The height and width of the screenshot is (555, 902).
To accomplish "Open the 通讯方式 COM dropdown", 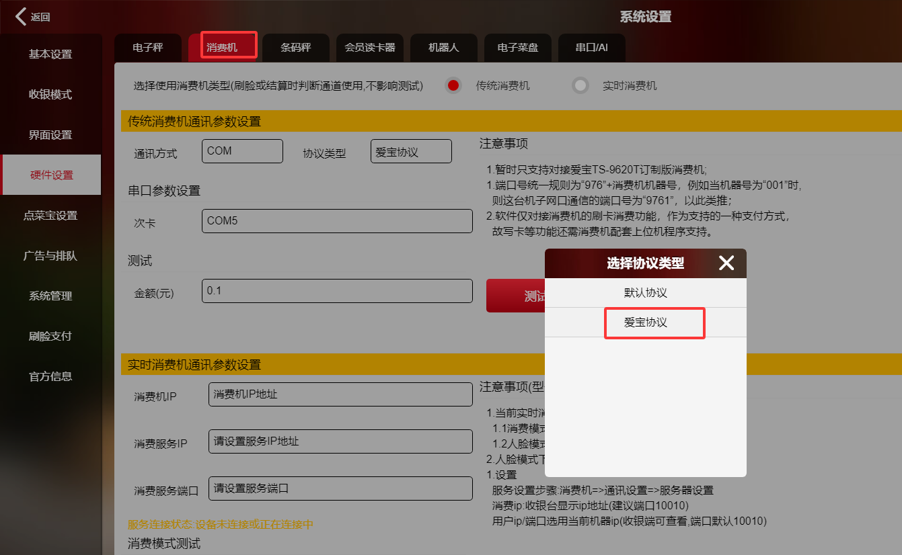I will click(242, 151).
